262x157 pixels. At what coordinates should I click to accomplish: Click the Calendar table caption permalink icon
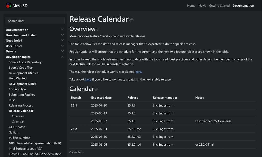(x=83, y=153)
